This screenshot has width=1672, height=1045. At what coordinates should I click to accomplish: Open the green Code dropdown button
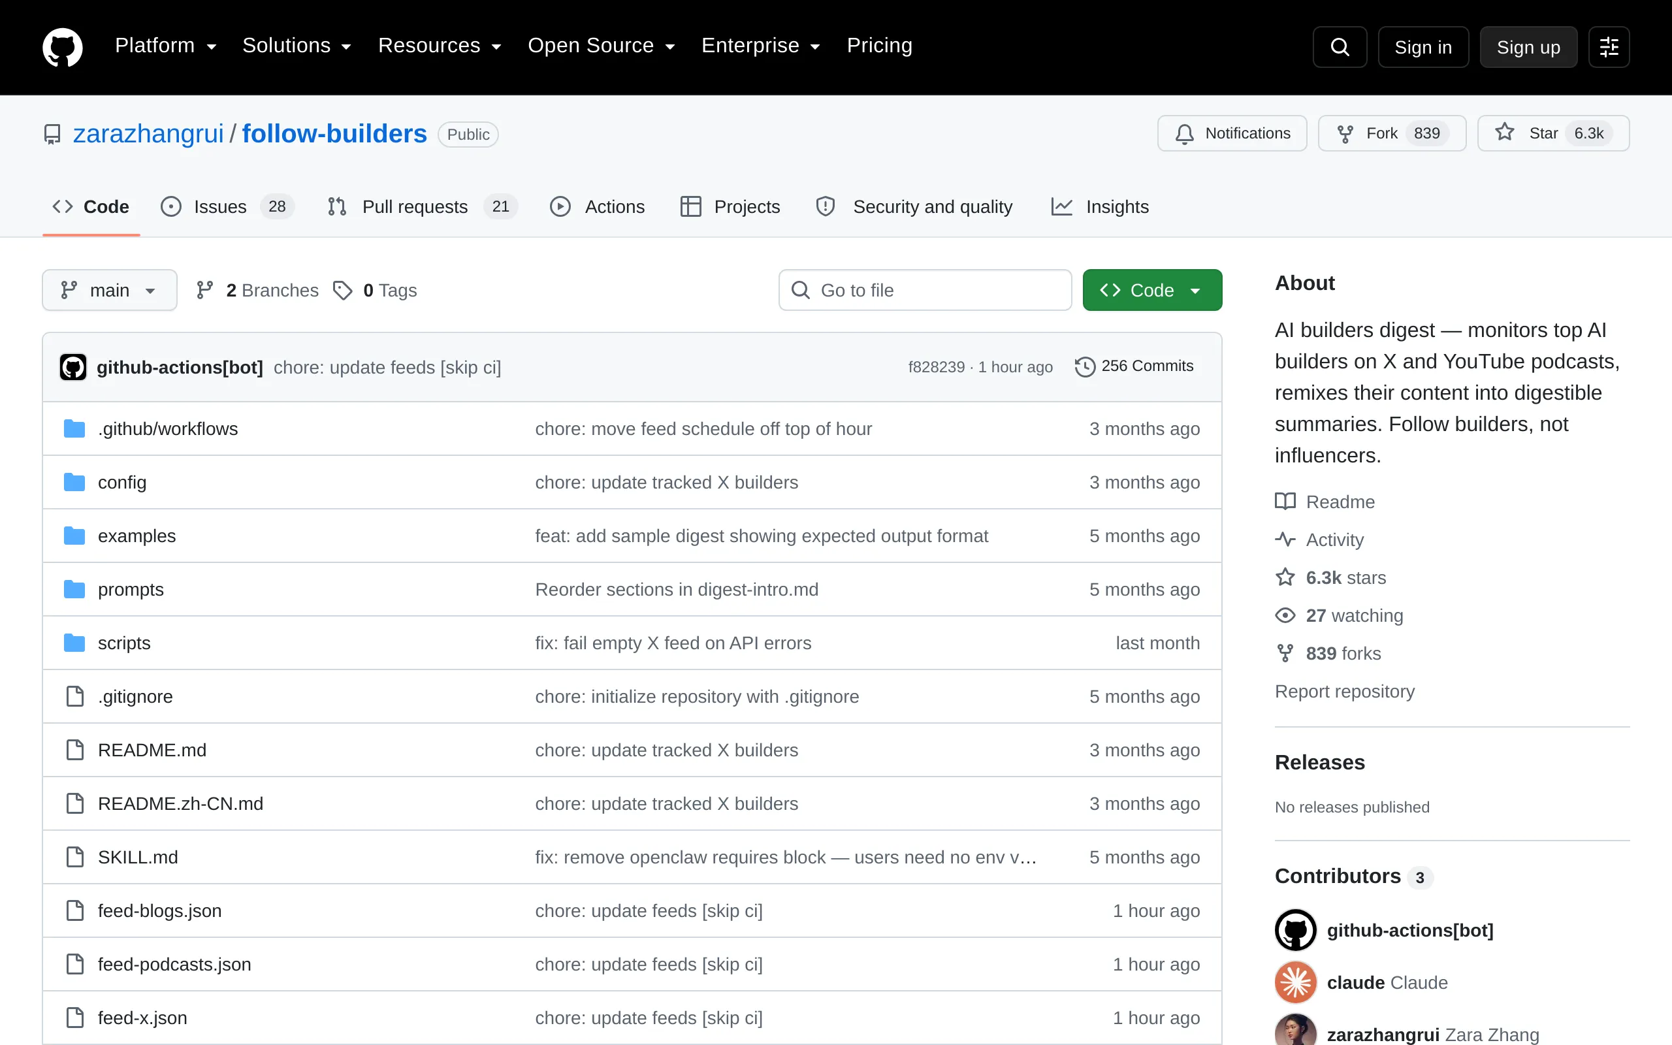pos(1151,290)
